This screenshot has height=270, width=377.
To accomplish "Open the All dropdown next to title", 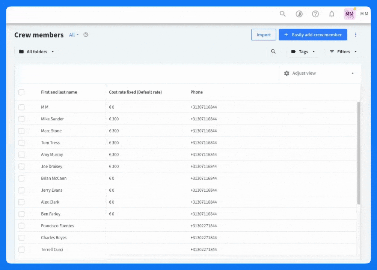I will [74, 34].
